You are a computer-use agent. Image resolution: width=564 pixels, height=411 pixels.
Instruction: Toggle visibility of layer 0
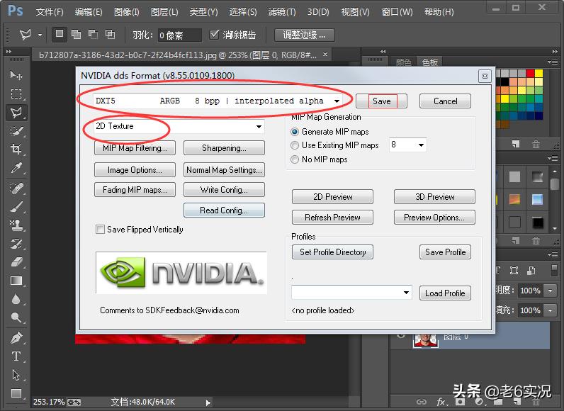coord(400,337)
